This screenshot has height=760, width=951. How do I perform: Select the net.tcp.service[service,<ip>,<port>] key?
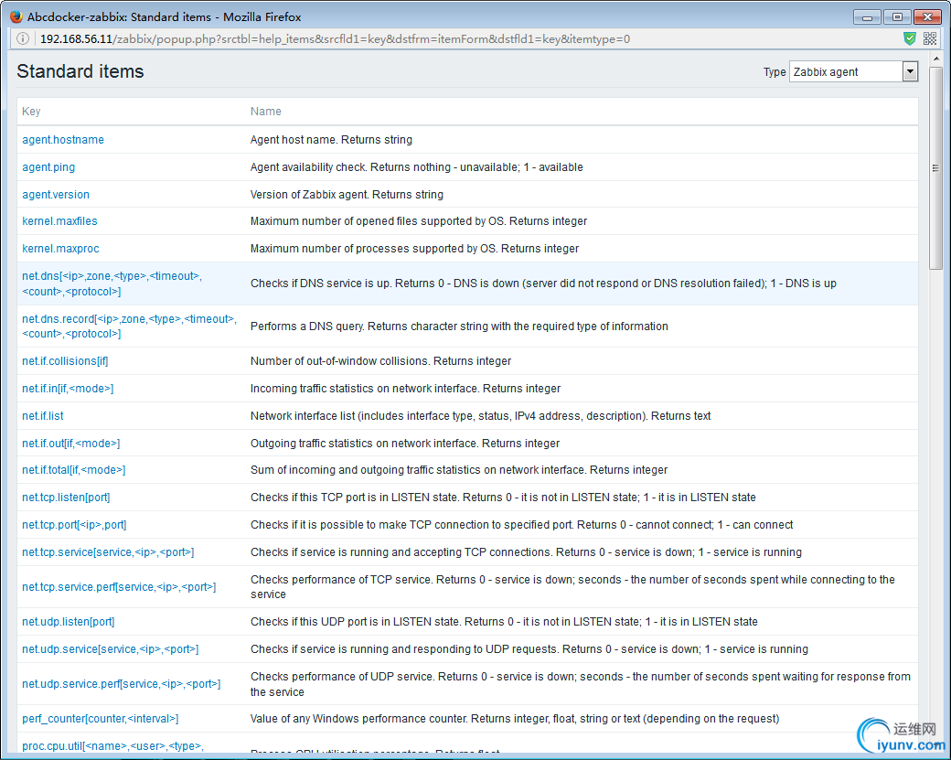tap(108, 552)
